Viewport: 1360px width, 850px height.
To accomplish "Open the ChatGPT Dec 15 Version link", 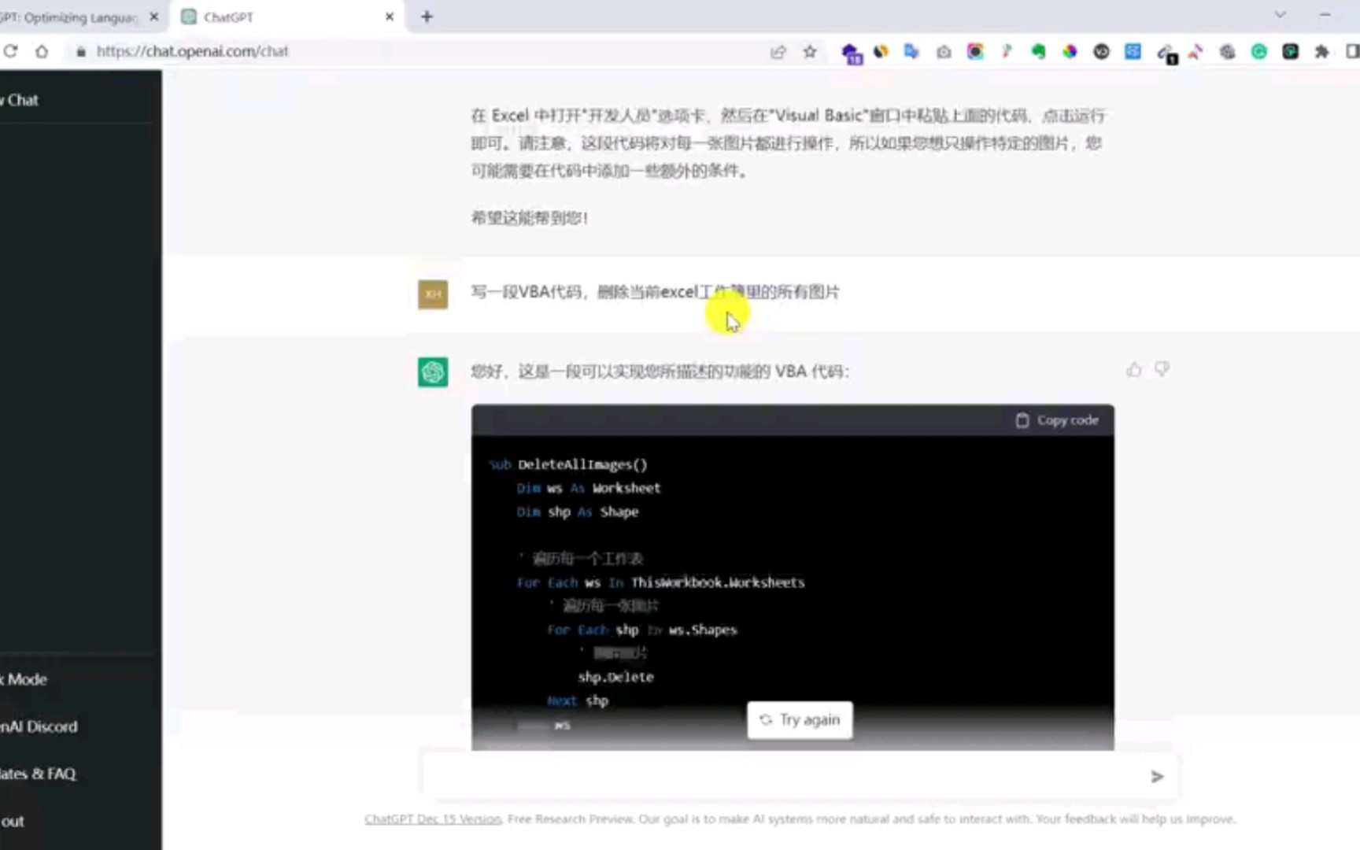I will (x=433, y=819).
